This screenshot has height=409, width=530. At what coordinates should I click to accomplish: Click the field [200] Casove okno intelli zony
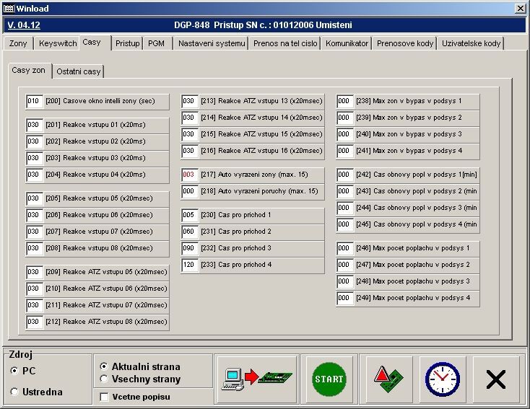(34, 102)
